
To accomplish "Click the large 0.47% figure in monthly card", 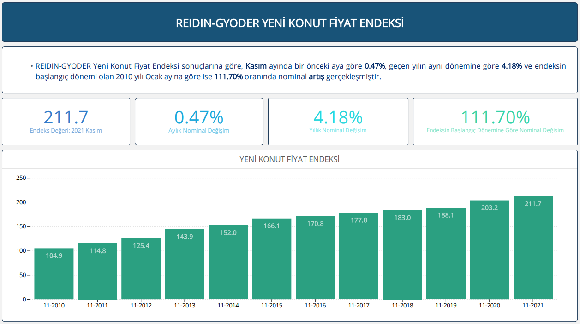I will click(199, 117).
